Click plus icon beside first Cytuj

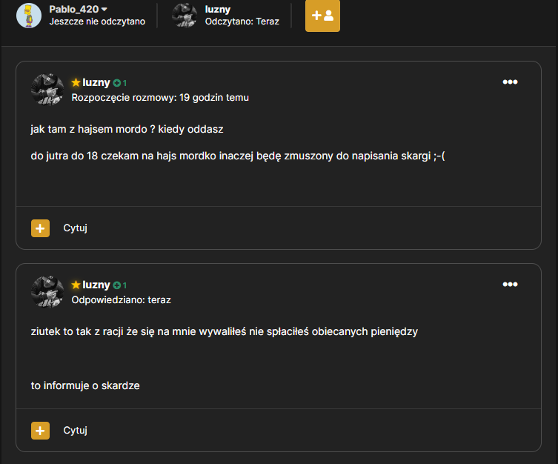40,228
